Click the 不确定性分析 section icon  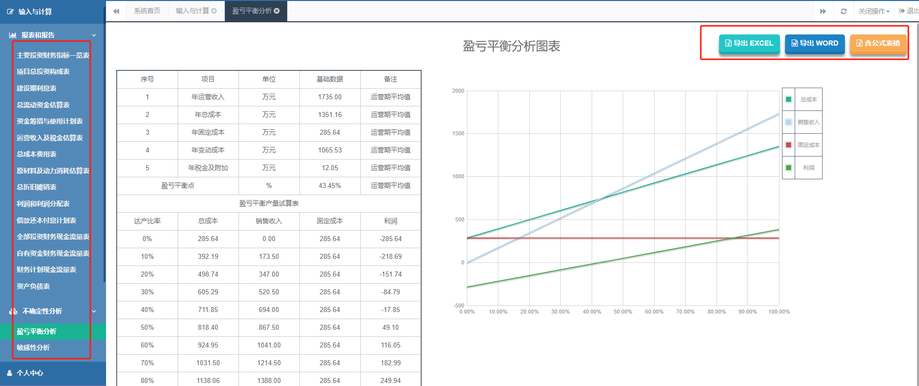(x=13, y=311)
